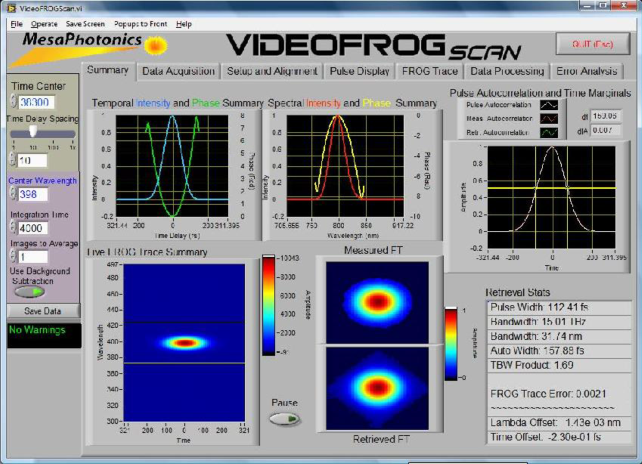Click the "Pulse Width: 112.41 fs" readout
Screen dimensions: 642x464
(x=559, y=307)
